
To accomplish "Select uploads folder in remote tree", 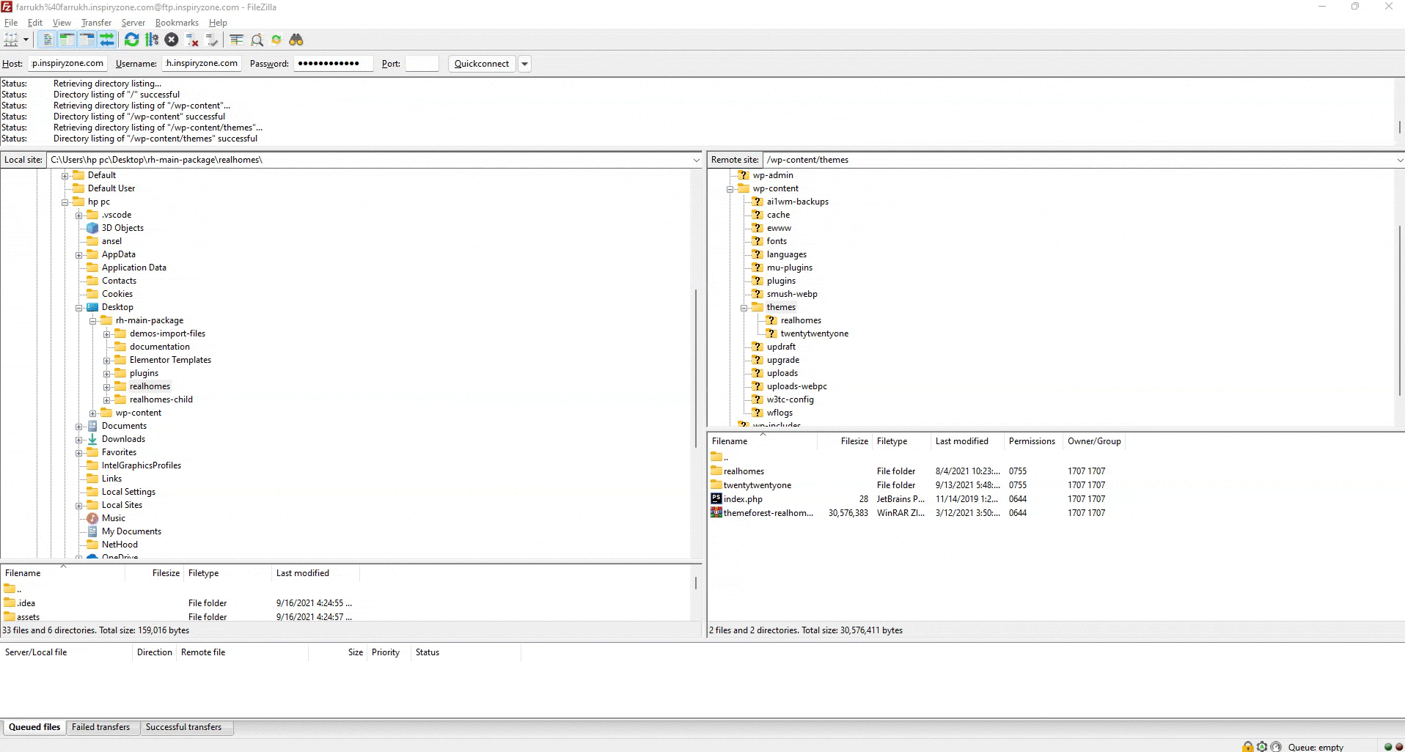I will pyautogui.click(x=782, y=373).
